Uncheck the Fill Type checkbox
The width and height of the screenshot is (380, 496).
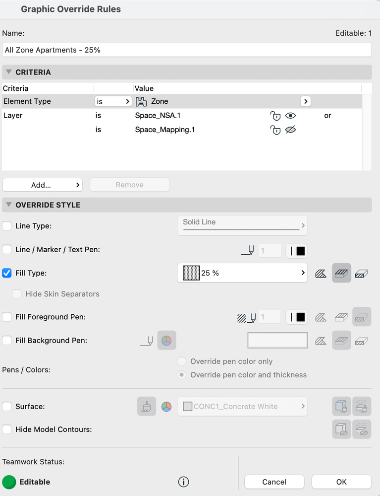[x=7, y=273]
